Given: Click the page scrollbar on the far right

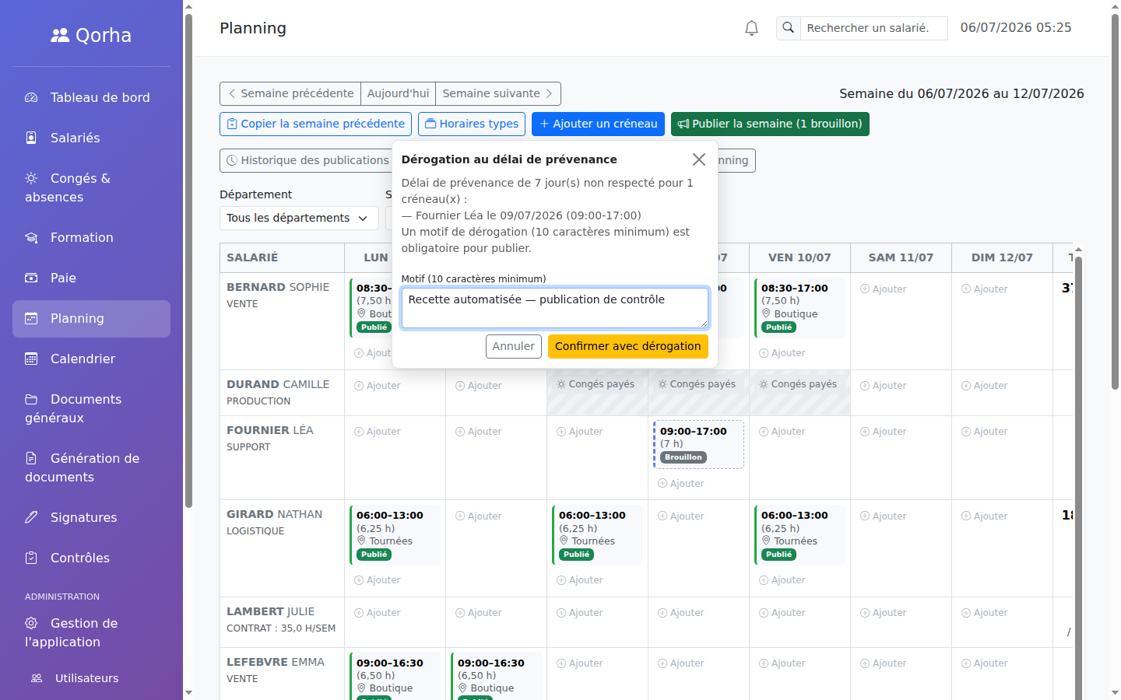Looking at the screenshot, I should 1115,202.
